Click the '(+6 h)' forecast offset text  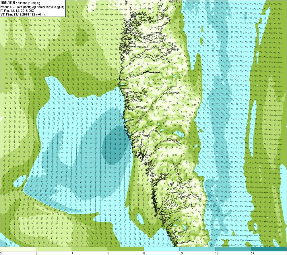point(40,14)
